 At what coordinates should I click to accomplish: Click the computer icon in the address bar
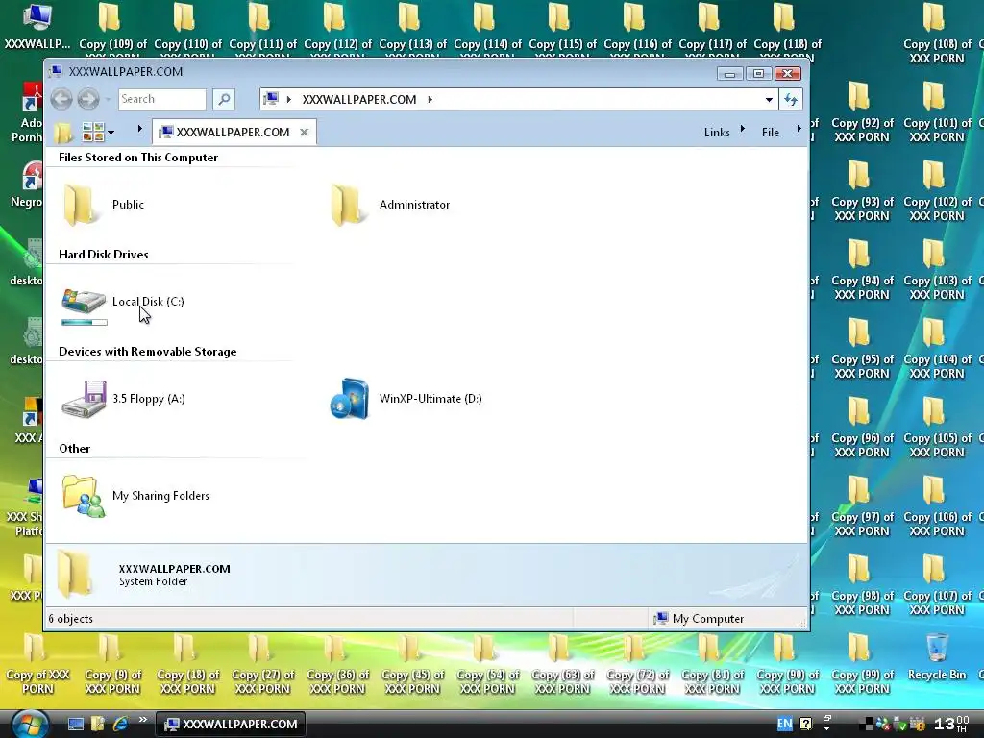(271, 99)
